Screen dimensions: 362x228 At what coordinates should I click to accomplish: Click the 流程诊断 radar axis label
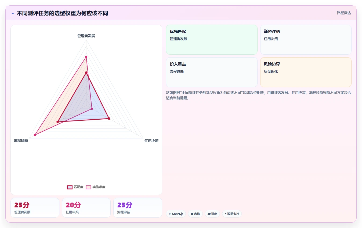pyautogui.click(x=21, y=141)
